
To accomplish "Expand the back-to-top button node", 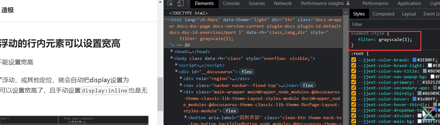I will [186, 118].
